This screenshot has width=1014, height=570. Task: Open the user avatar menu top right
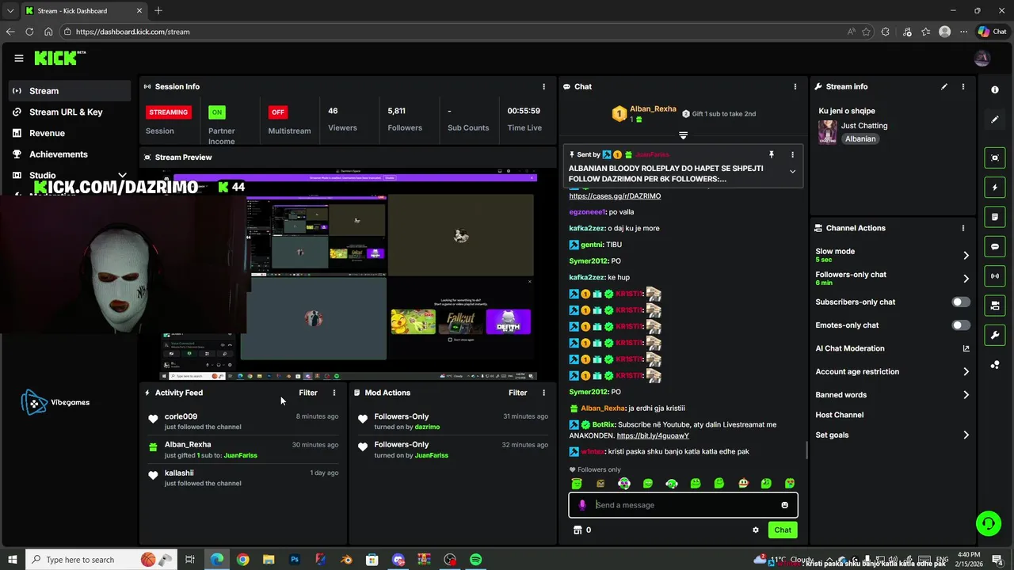click(982, 58)
